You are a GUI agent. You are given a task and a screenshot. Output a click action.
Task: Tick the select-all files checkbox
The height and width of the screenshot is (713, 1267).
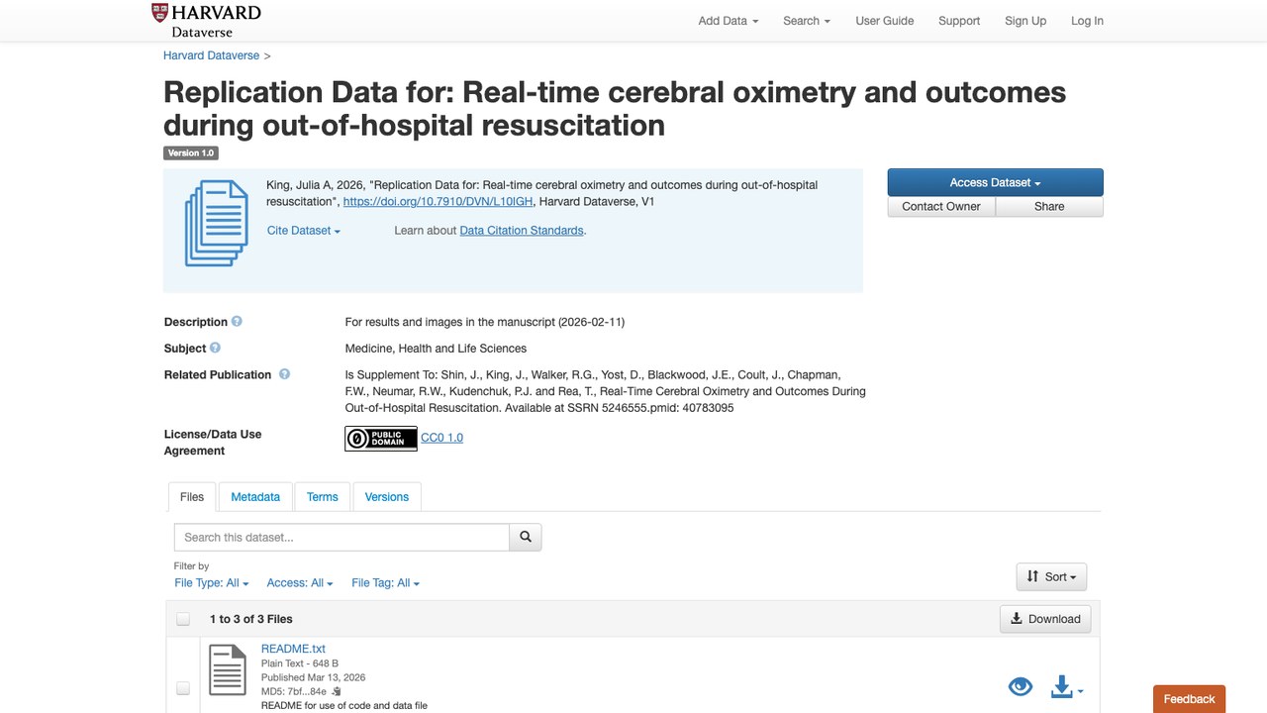(183, 619)
